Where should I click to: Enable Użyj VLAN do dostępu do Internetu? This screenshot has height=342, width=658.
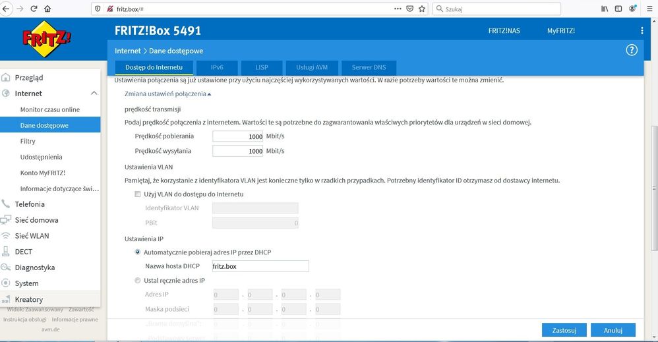(x=138, y=194)
